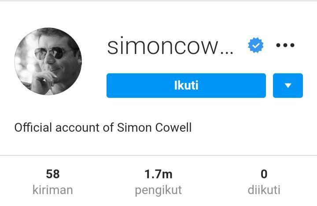Click the pengikut label

click(158, 191)
